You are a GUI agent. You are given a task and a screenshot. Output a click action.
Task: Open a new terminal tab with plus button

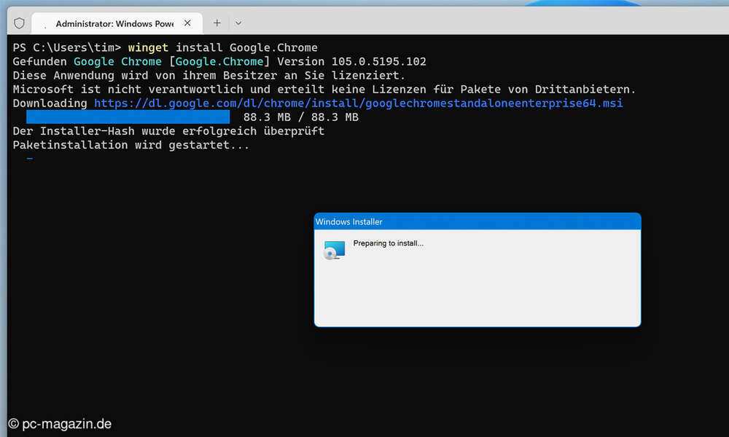coord(217,23)
